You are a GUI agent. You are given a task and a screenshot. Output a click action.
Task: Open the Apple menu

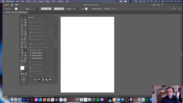pyautogui.click(x=3, y=1)
